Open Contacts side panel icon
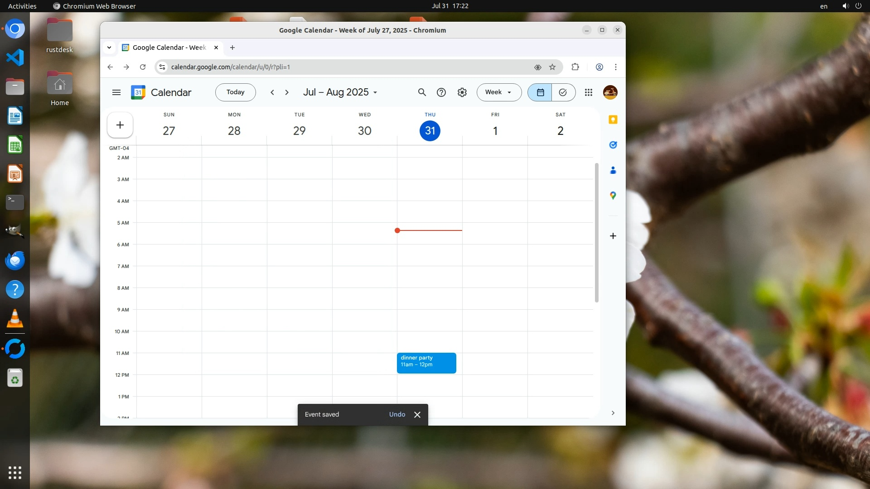The width and height of the screenshot is (870, 489). click(613, 170)
